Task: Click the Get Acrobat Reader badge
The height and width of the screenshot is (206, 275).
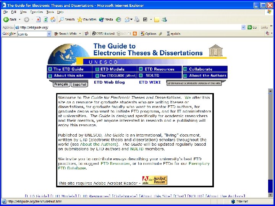Action: point(155,180)
